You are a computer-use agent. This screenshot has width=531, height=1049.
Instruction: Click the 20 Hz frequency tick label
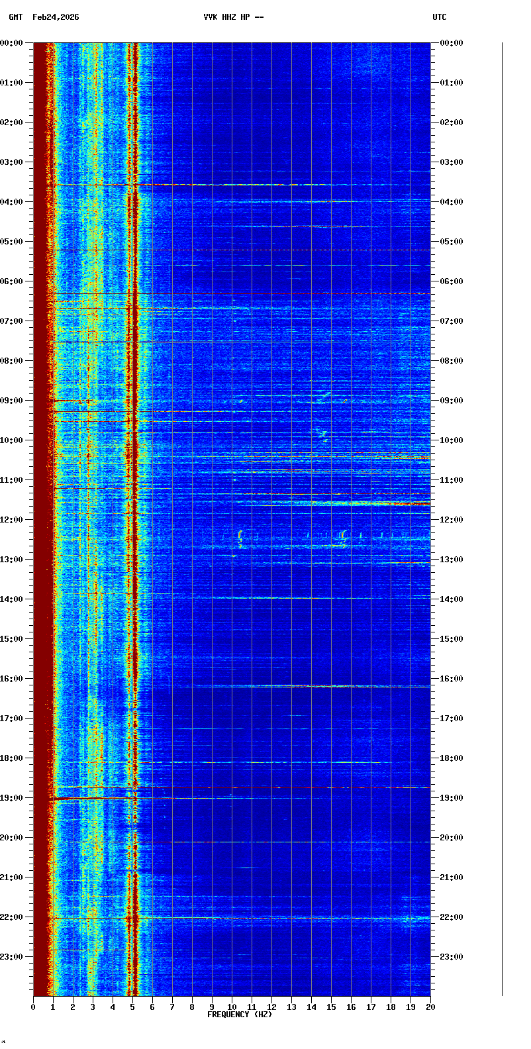pos(430,1007)
